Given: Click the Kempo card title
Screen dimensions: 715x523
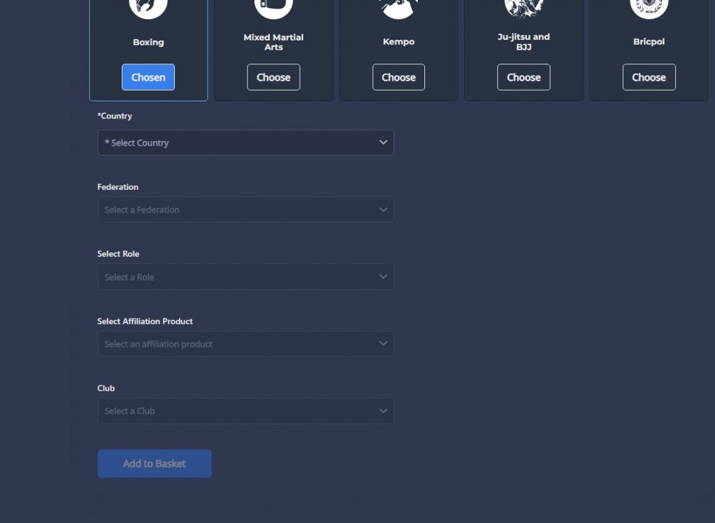Looking at the screenshot, I should (399, 42).
